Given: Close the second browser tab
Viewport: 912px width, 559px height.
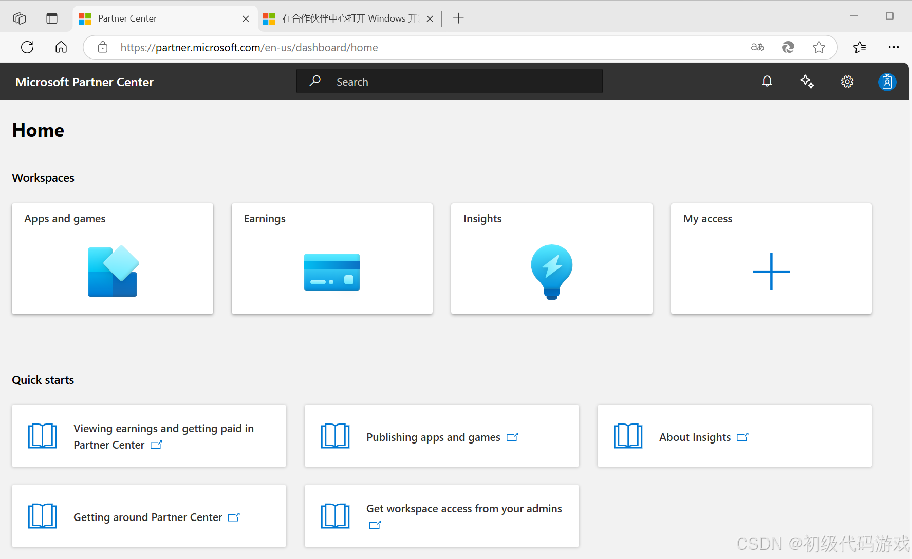Looking at the screenshot, I should pyautogui.click(x=430, y=19).
